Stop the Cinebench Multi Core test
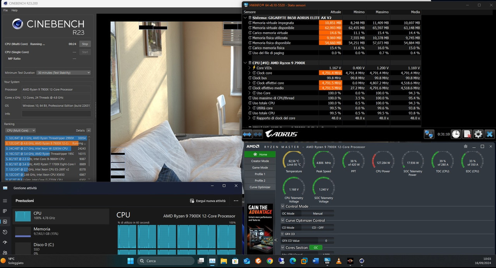 click(85, 44)
